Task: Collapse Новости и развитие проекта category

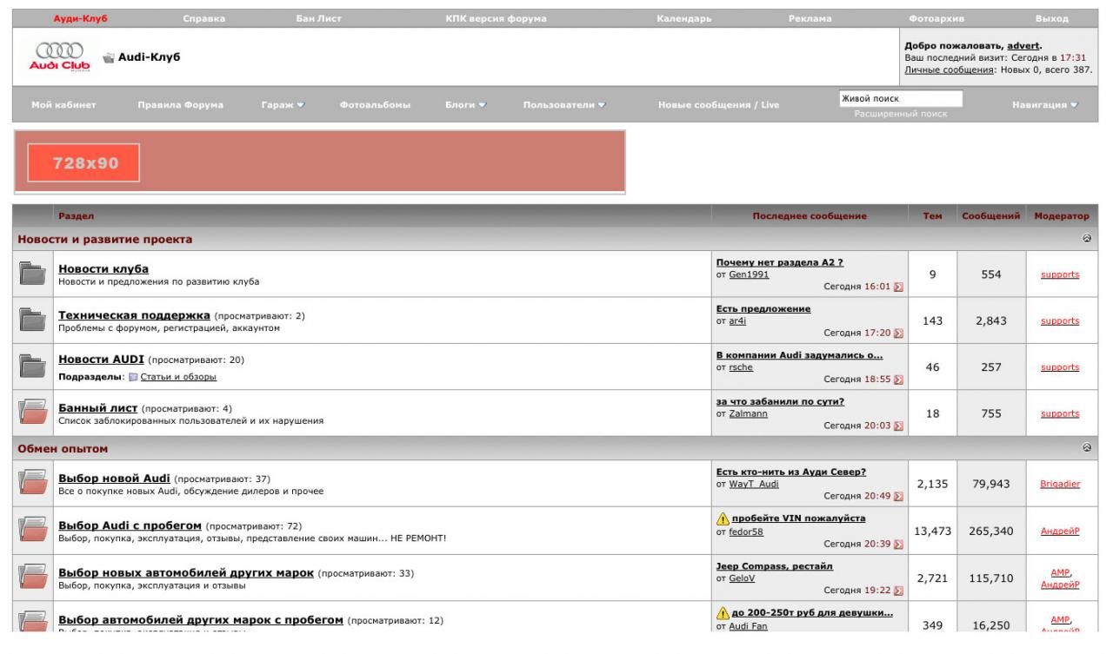Action: point(1087,238)
